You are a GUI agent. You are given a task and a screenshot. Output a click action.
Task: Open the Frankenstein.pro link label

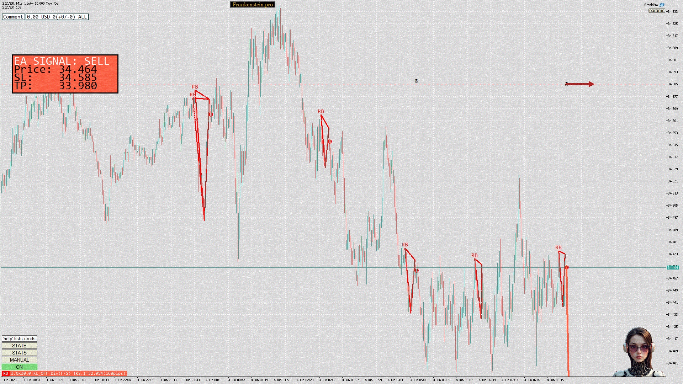pyautogui.click(x=253, y=5)
